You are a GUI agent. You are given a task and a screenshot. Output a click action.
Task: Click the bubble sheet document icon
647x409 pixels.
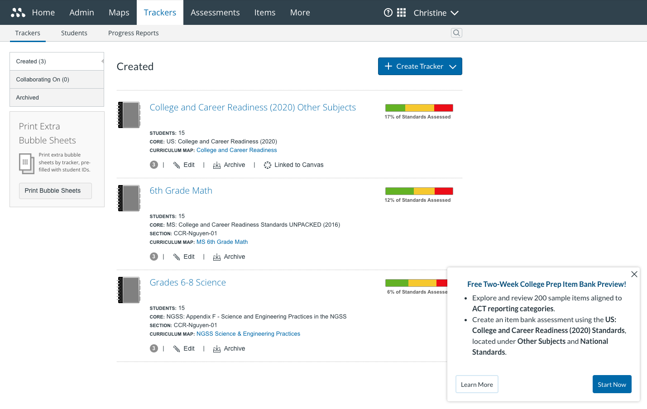[26, 163]
